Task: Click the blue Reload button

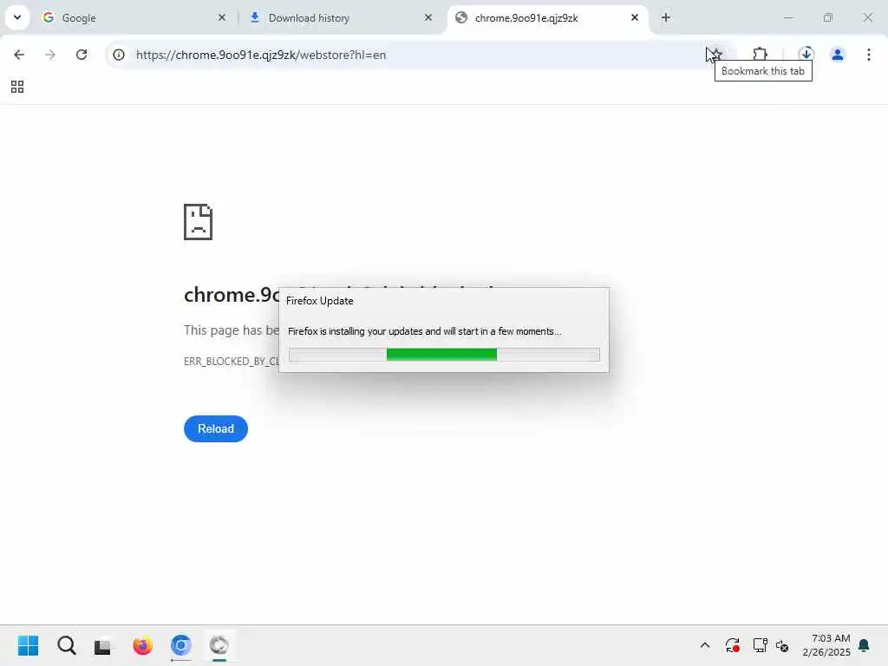Action: tap(215, 428)
